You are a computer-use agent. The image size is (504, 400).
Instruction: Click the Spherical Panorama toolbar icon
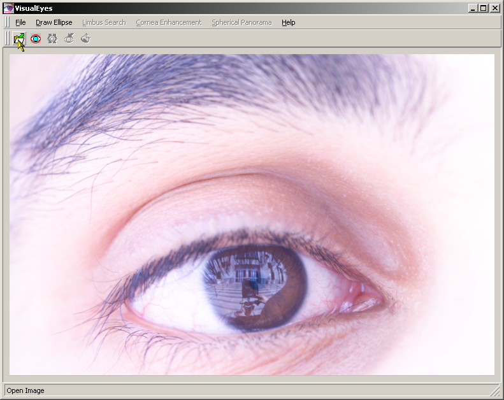point(86,39)
